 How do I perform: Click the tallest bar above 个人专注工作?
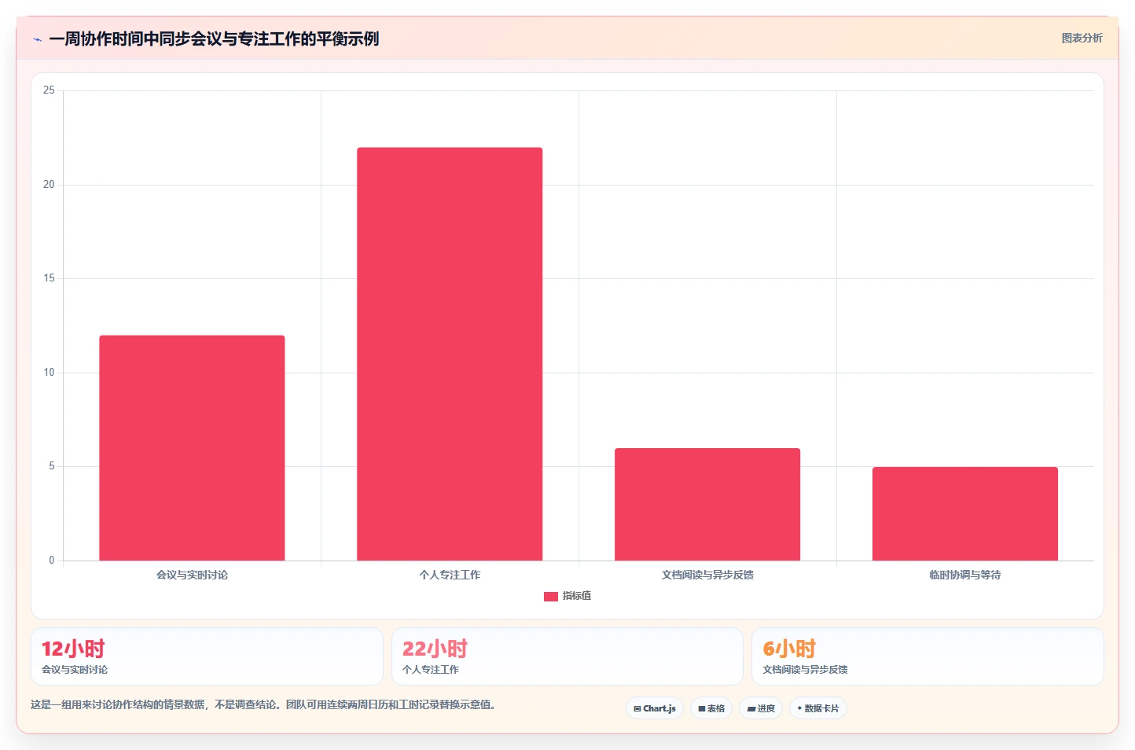[x=450, y=354]
